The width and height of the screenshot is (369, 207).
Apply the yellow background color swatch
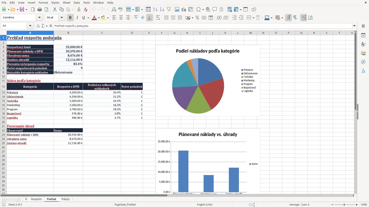click(x=103, y=18)
